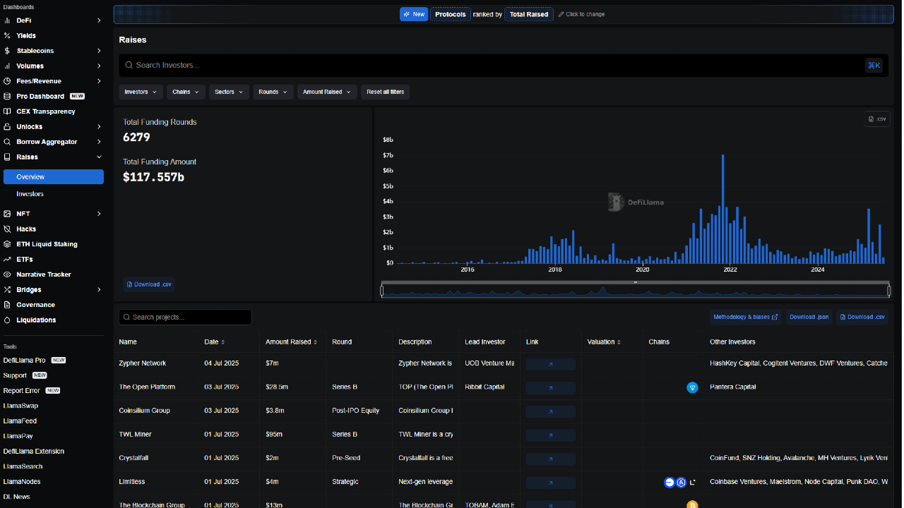This screenshot has width=904, height=508.
Task: Open the Rounds filter dropdown
Action: [273, 92]
